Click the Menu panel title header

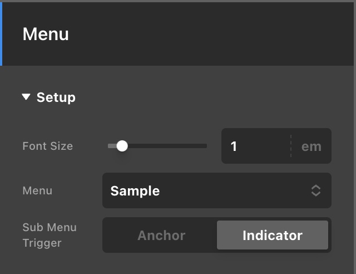coord(46,34)
